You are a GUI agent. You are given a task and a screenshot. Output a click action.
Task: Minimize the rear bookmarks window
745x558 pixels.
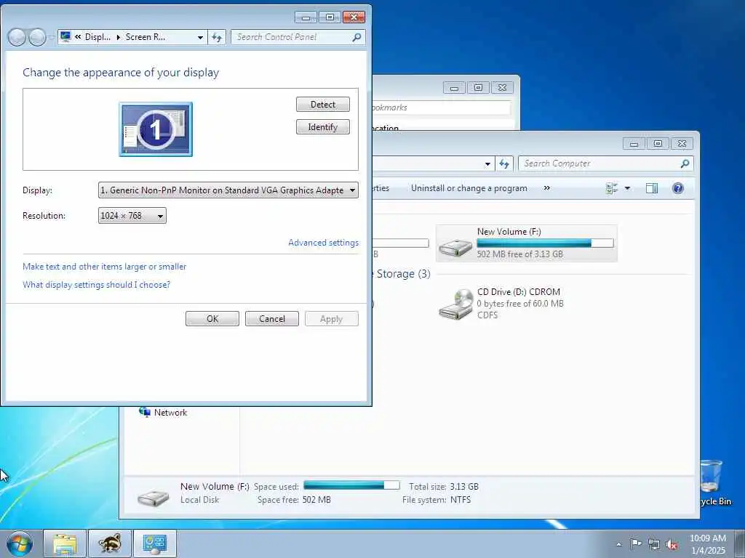click(454, 88)
